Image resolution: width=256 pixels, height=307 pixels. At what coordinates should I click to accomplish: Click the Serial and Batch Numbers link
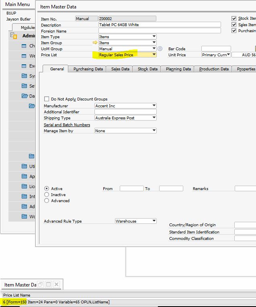tap(67, 125)
